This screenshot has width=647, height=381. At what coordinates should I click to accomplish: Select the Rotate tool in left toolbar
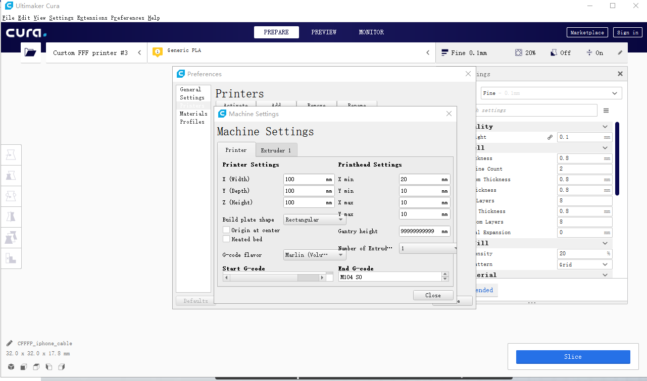(11, 196)
